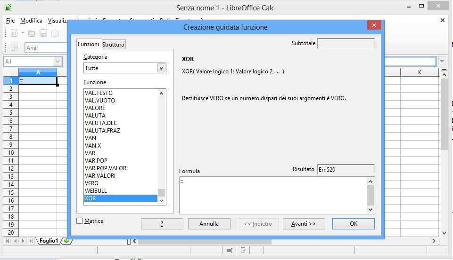Viewport: 453px width, 260px height.
Task: Open the Name Box dropdown for A1
Action: 58,62
